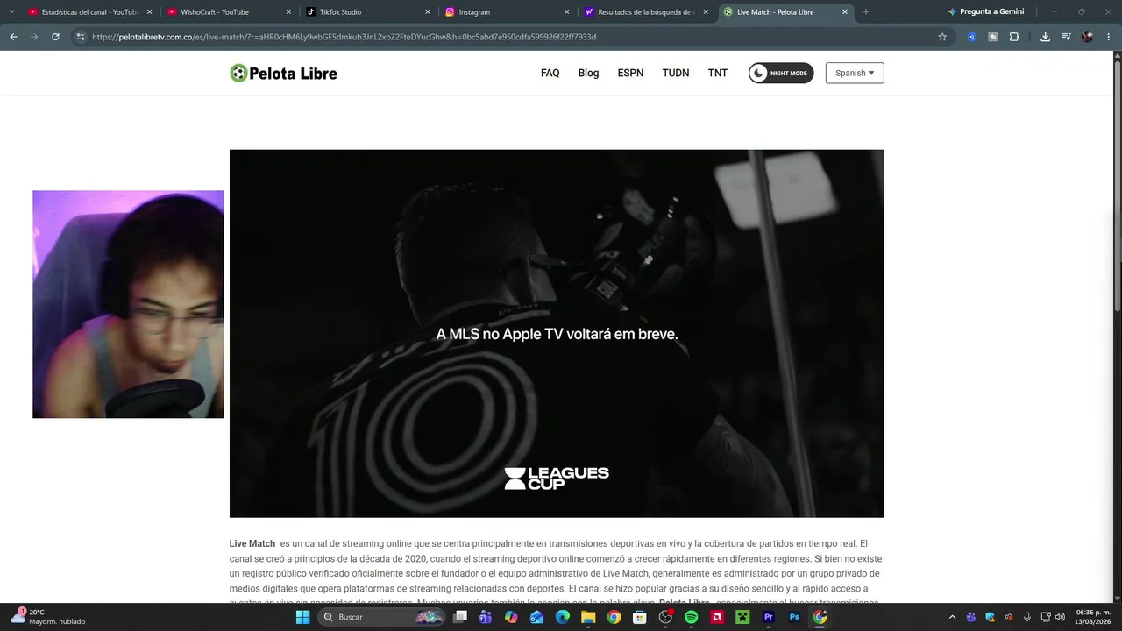Open a new browser tab
Viewport: 1122px width, 631px height.
(x=866, y=12)
